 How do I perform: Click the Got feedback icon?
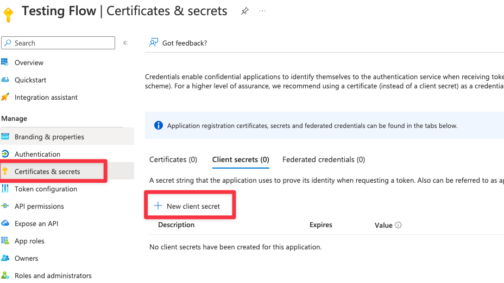pyautogui.click(x=154, y=43)
